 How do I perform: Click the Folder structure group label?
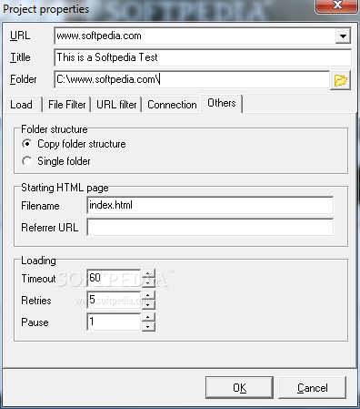[x=55, y=129]
